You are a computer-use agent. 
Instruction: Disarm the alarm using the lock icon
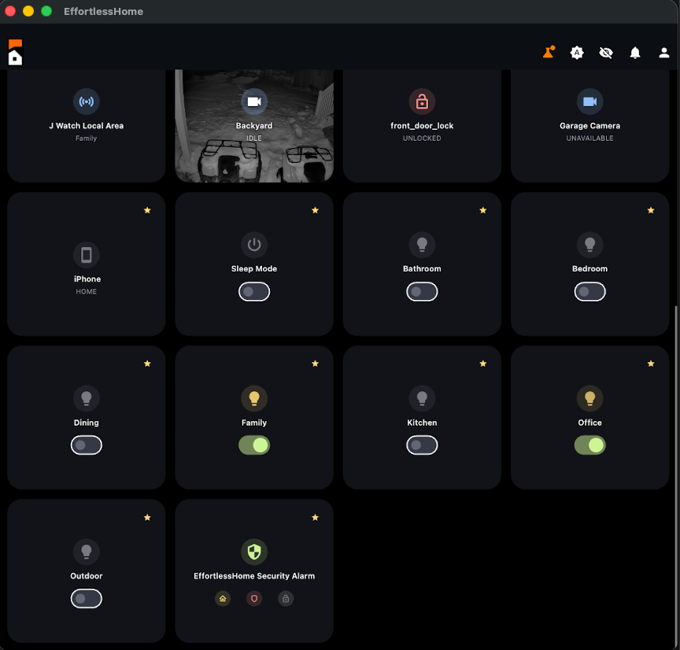285,598
